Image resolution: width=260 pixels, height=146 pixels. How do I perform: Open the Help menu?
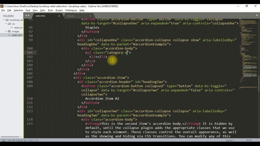pos(82,10)
